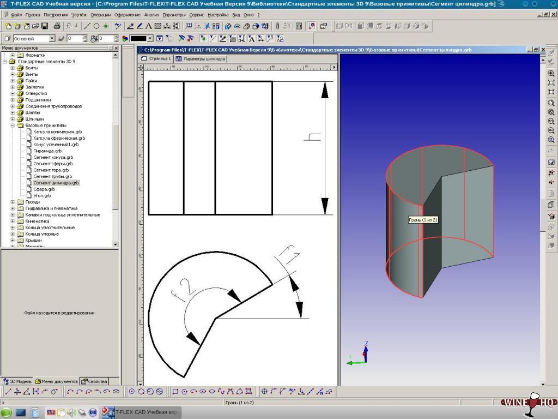Click the open folder icon in toolbar
The image size is (558, 419).
[x=35, y=26]
